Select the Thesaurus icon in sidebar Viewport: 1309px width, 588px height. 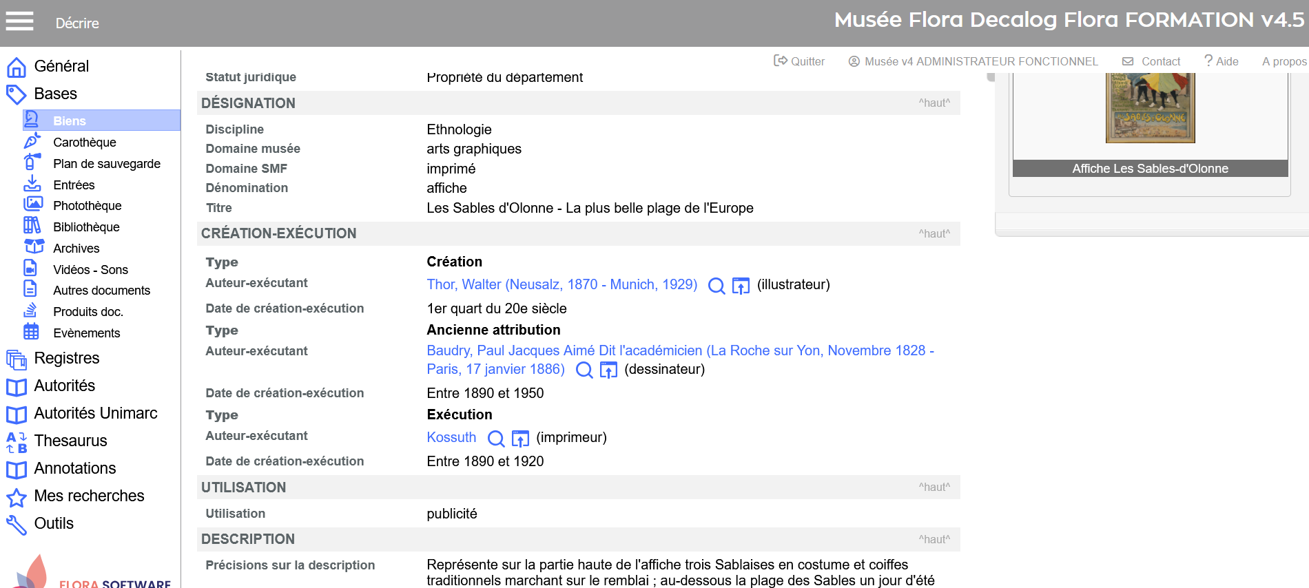pos(17,441)
